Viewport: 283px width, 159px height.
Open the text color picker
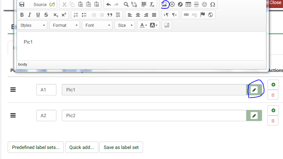click(x=143, y=25)
